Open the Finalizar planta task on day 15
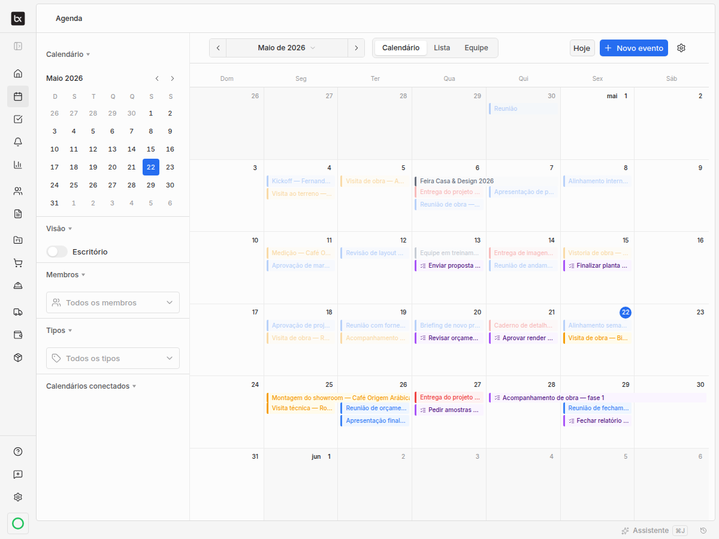719x539 pixels. click(x=597, y=265)
